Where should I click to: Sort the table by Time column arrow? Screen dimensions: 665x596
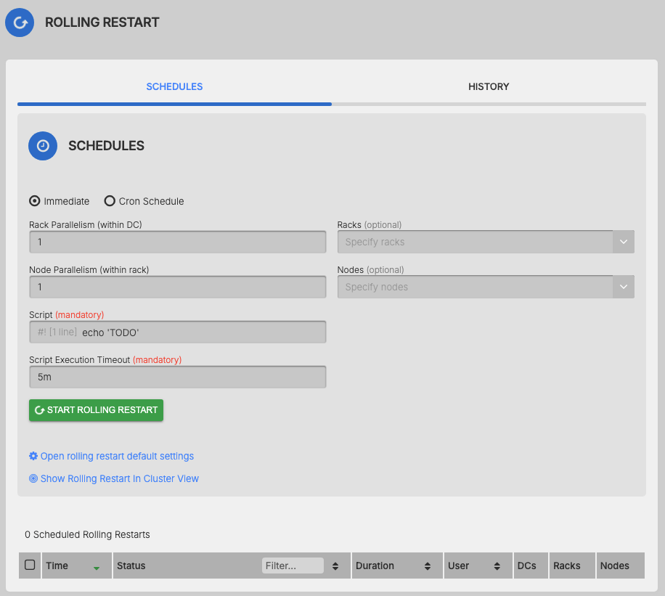point(97,567)
